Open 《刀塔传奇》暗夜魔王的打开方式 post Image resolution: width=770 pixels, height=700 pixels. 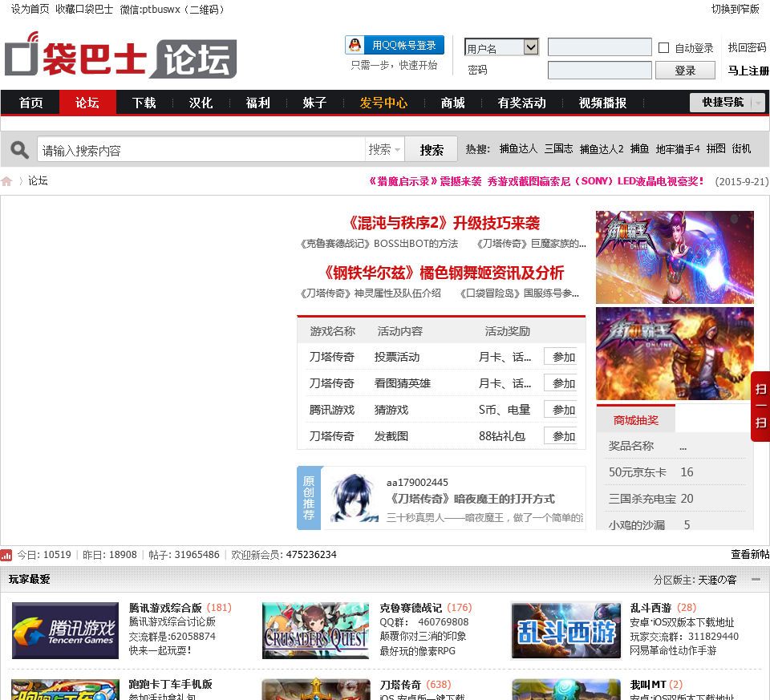(x=471, y=499)
